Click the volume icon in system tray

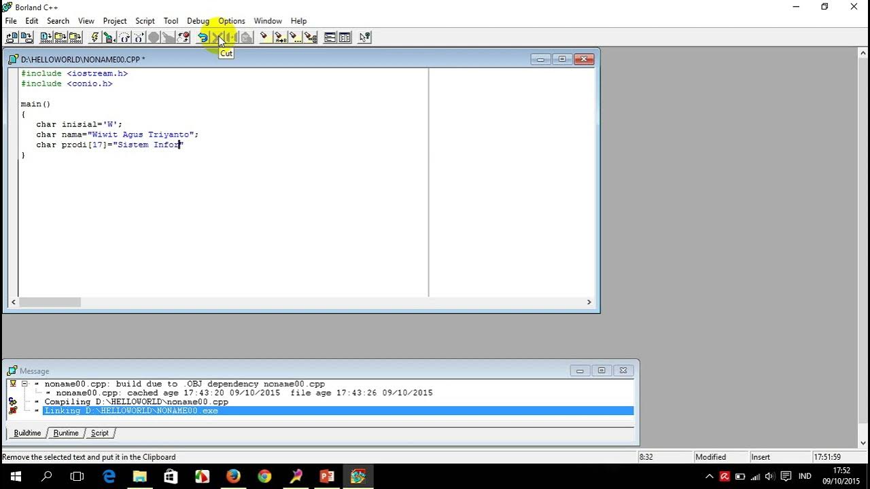(769, 476)
